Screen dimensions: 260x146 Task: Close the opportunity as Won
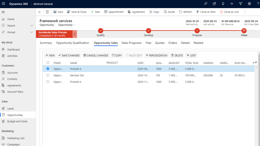pyautogui.click(x=206, y=12)
